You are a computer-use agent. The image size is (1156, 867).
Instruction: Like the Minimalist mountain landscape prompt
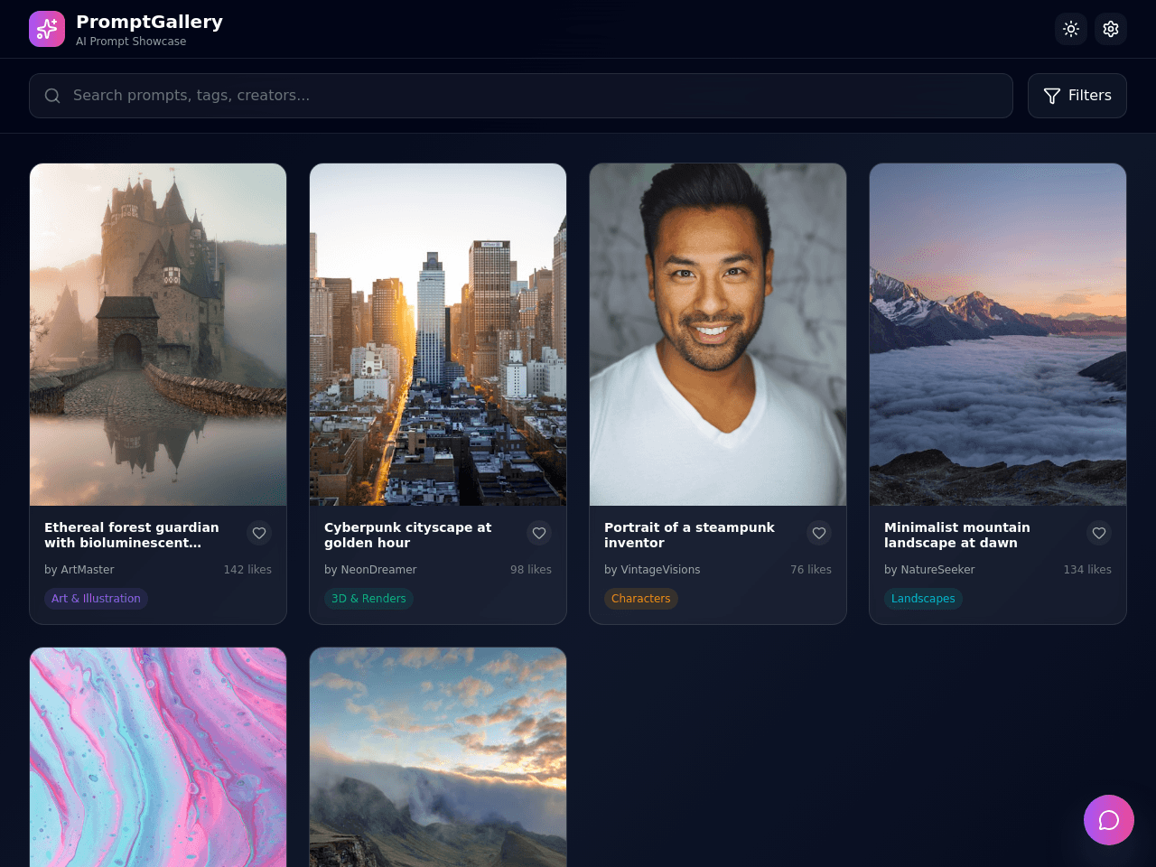(x=1099, y=534)
